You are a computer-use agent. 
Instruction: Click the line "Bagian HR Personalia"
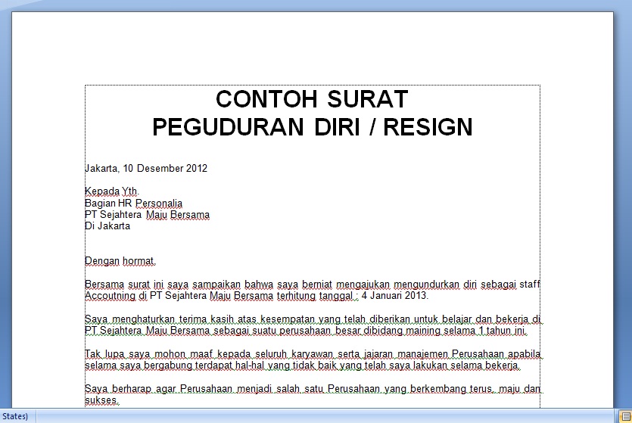click(x=133, y=203)
